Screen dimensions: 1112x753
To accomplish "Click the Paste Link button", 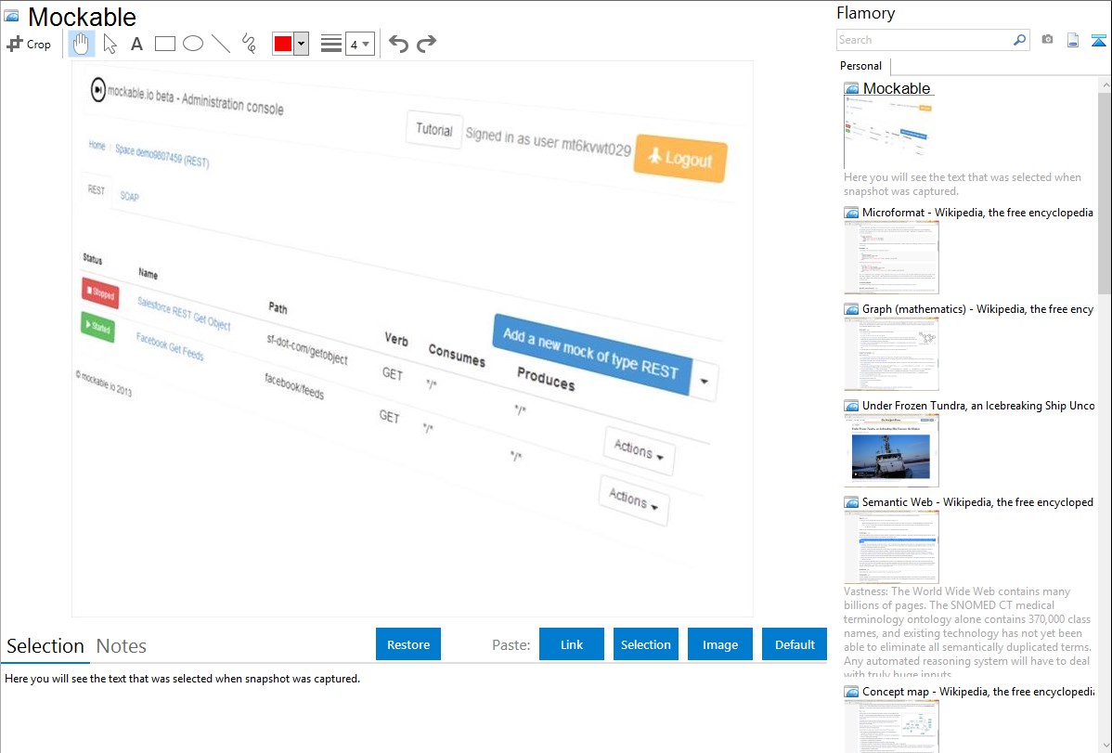I will 572,644.
